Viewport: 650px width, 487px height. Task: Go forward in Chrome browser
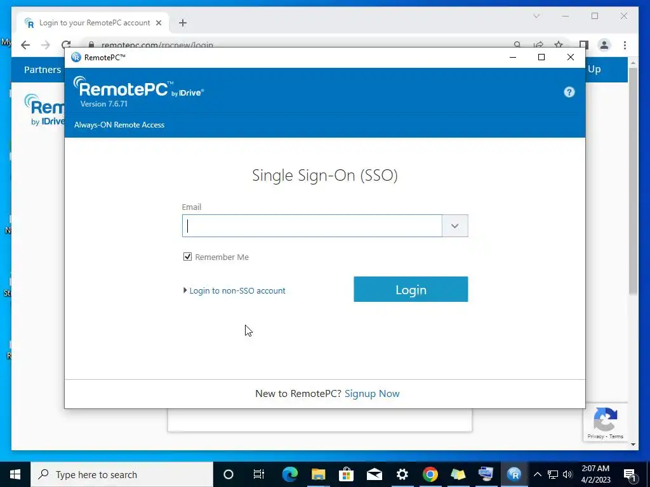pos(45,45)
